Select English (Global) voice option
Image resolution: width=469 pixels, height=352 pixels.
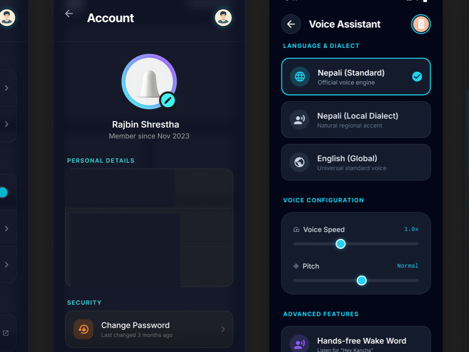356,162
